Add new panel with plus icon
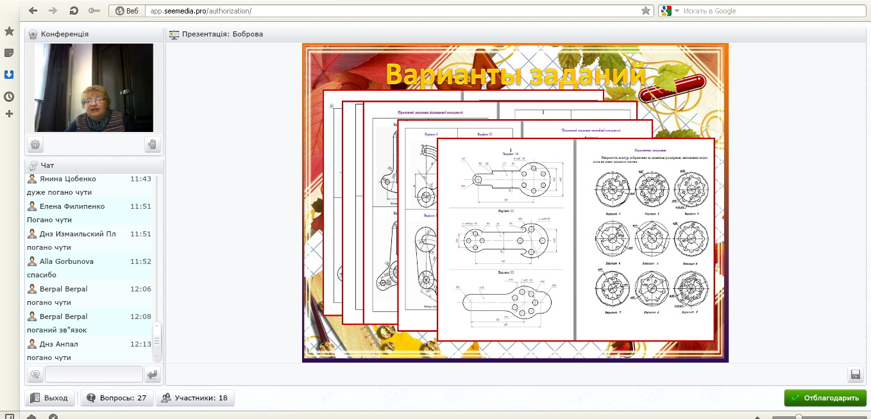The width and height of the screenshot is (871, 419). pyautogui.click(x=9, y=114)
